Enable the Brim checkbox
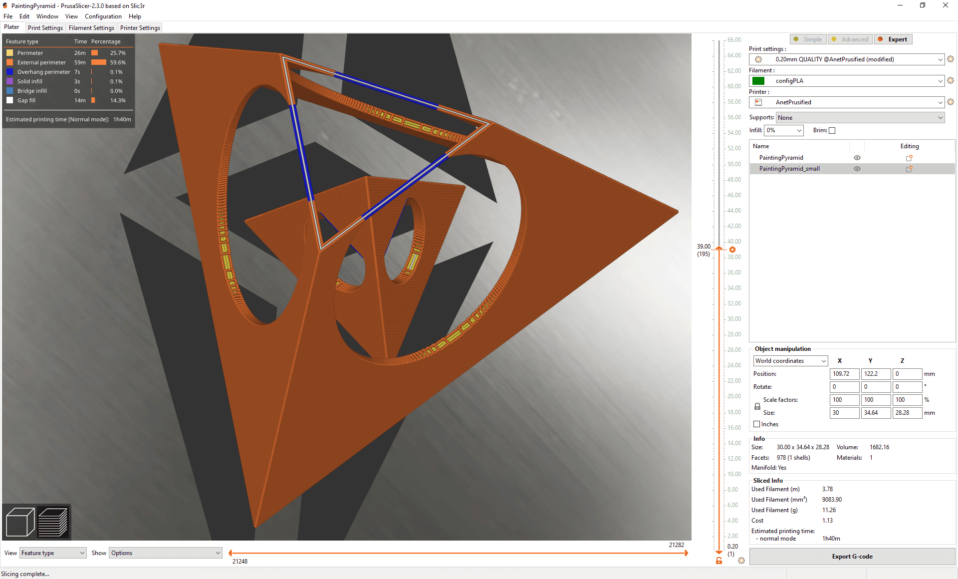The height and width of the screenshot is (579, 958). pos(832,130)
